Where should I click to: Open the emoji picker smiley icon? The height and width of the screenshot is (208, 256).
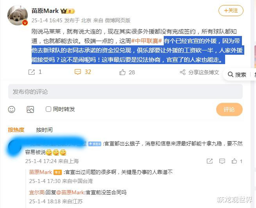point(12,109)
